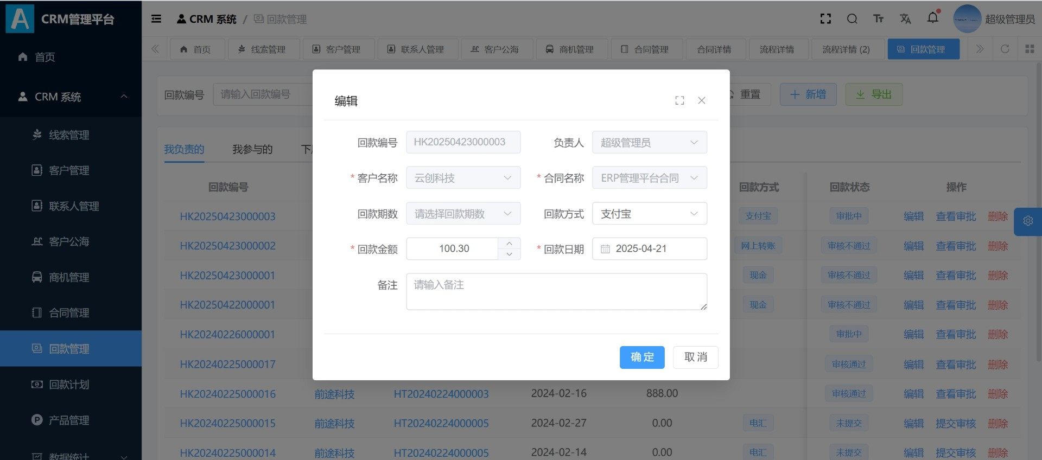The width and height of the screenshot is (1042, 460).
Task: Click the font size icon
Action: 878,19
